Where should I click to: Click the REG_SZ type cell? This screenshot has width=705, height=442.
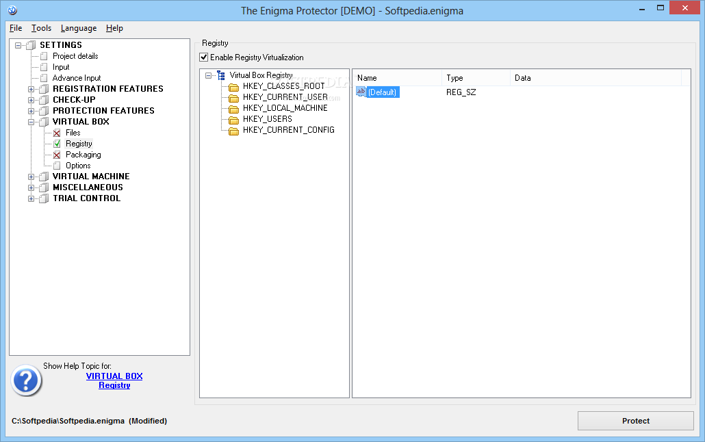coord(461,92)
